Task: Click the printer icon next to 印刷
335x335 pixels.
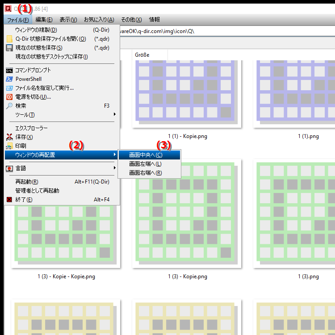Action: (9, 146)
